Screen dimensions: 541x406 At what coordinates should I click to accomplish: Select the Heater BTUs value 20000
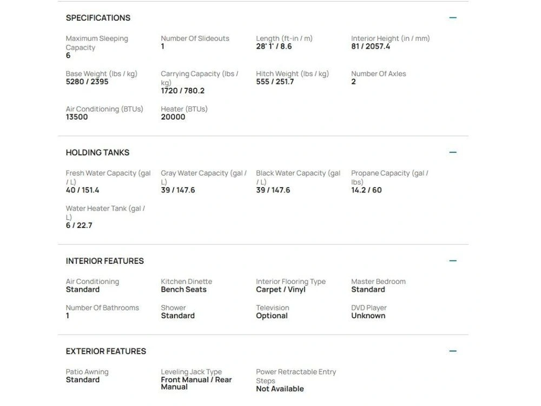tap(173, 117)
